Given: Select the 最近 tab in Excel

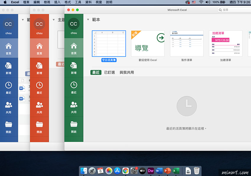Looking at the screenshot, I should coord(96,72).
